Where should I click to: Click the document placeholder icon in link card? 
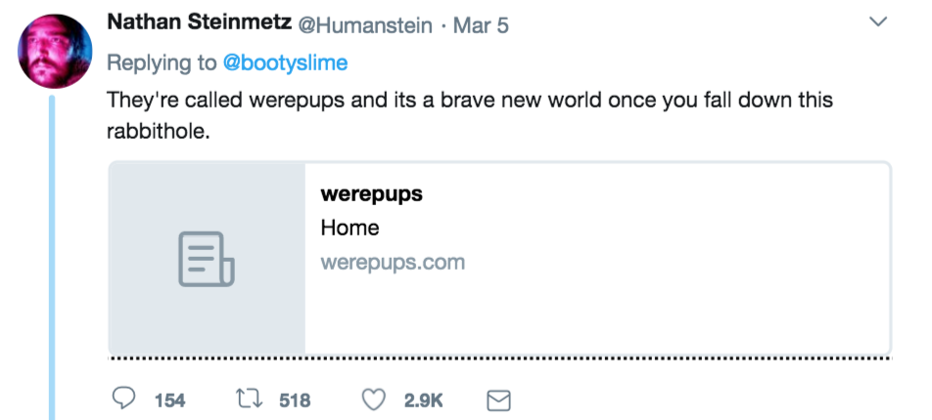tap(206, 259)
